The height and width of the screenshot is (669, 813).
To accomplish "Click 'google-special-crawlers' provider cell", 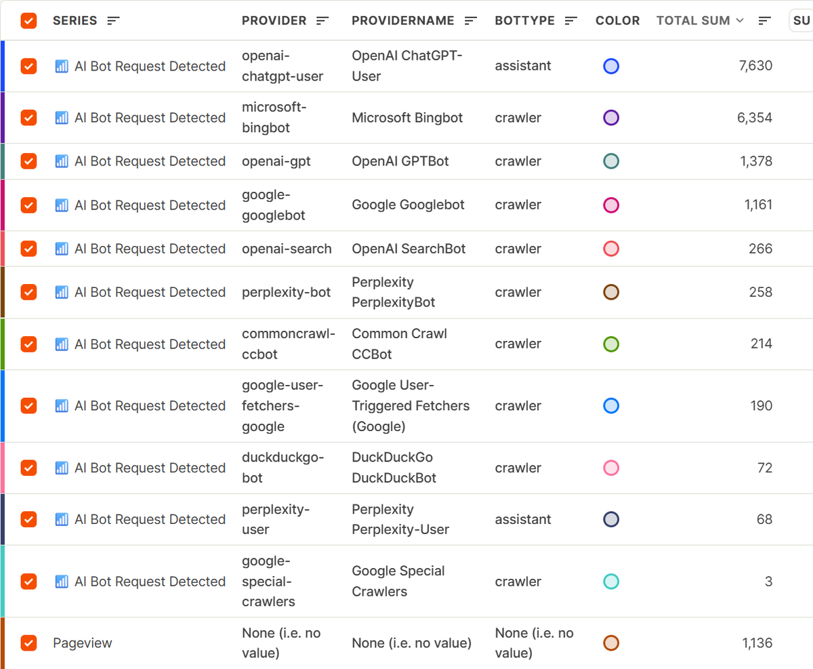I will pos(268,582).
